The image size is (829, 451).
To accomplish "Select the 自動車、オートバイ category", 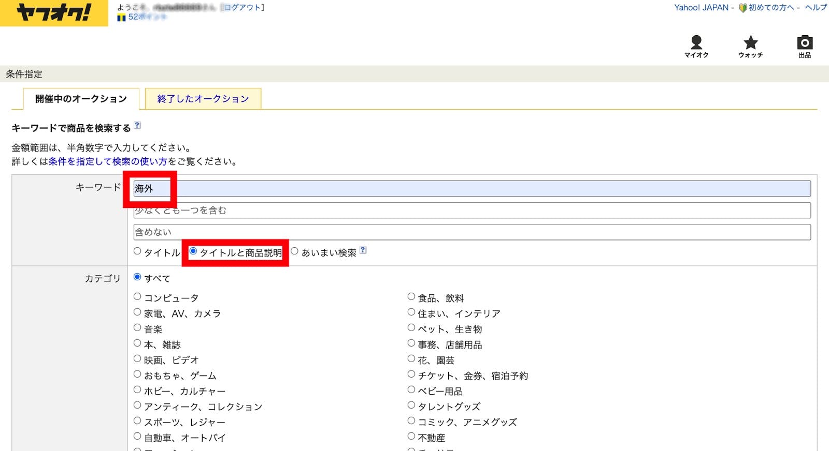I will point(137,437).
